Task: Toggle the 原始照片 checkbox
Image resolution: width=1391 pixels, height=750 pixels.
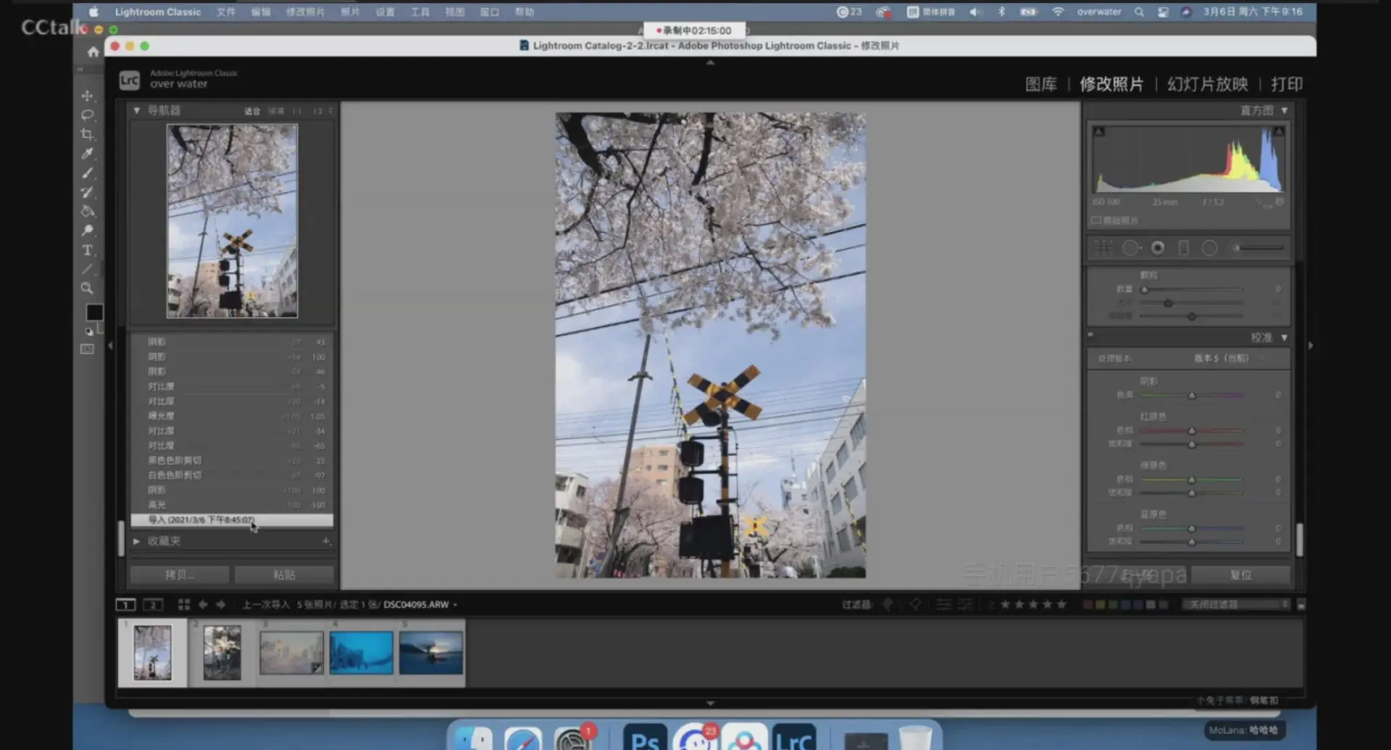Action: pyautogui.click(x=1096, y=220)
